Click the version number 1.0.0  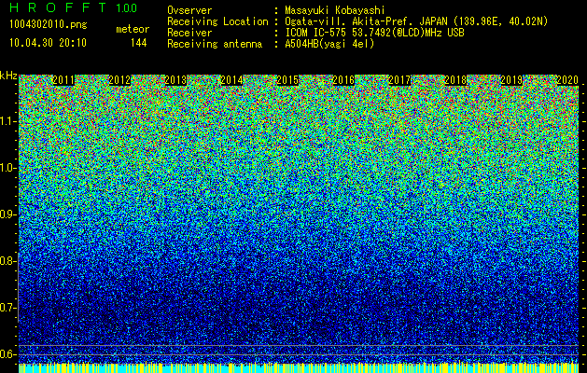127,8
